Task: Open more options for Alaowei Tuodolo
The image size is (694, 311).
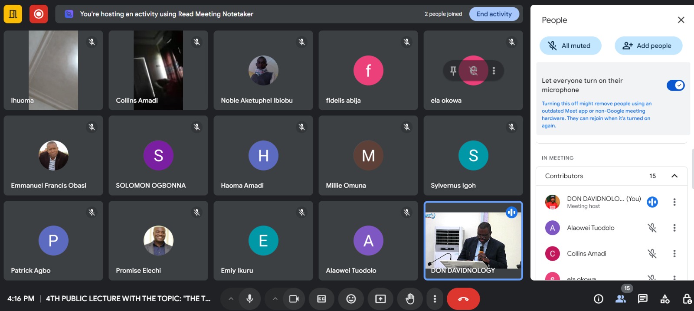Action: tap(674, 228)
